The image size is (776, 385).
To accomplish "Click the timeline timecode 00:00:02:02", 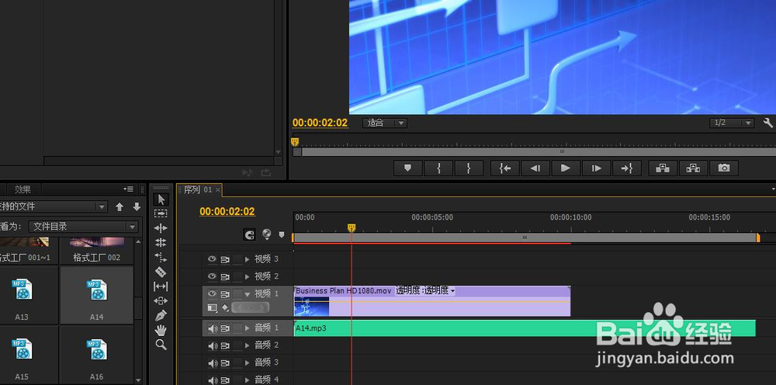I will pyautogui.click(x=227, y=211).
